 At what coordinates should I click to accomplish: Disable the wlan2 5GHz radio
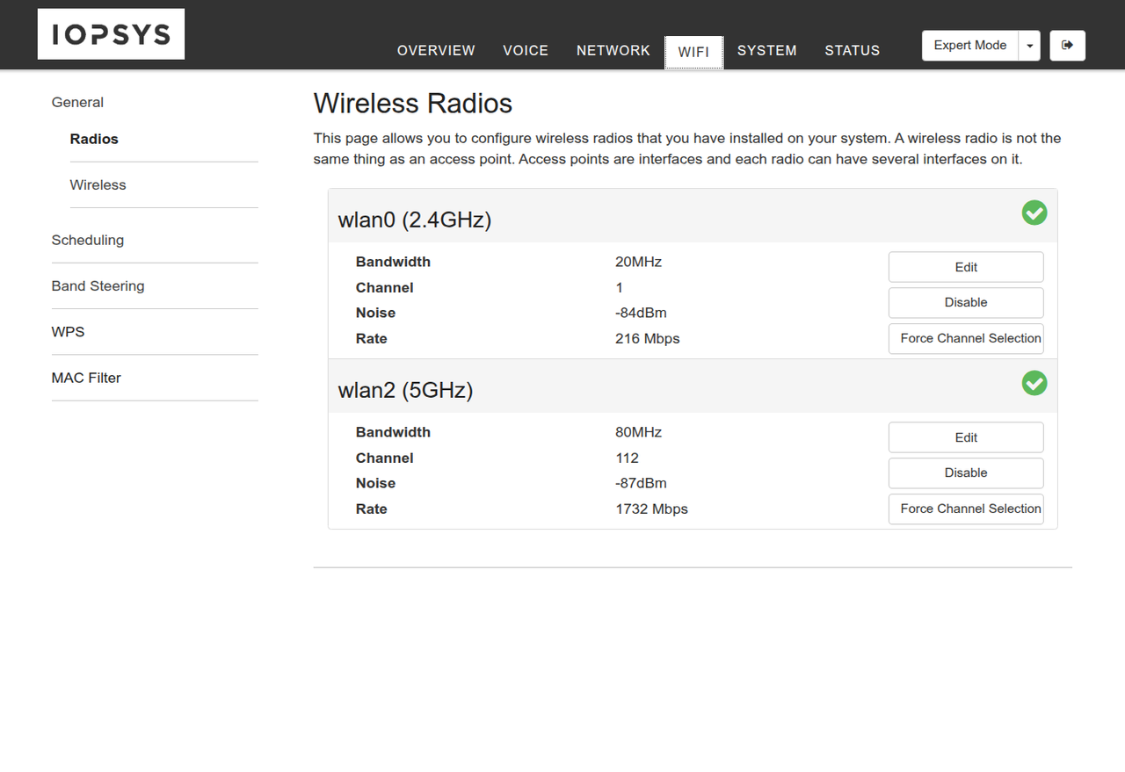click(966, 473)
